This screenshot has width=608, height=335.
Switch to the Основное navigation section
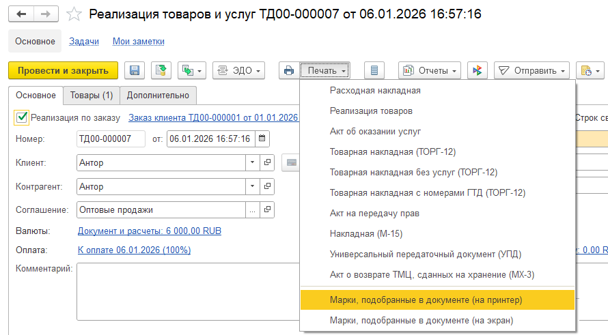(x=35, y=41)
